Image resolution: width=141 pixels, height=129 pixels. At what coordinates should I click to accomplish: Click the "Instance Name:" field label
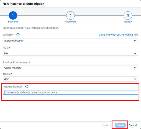coord(12,87)
